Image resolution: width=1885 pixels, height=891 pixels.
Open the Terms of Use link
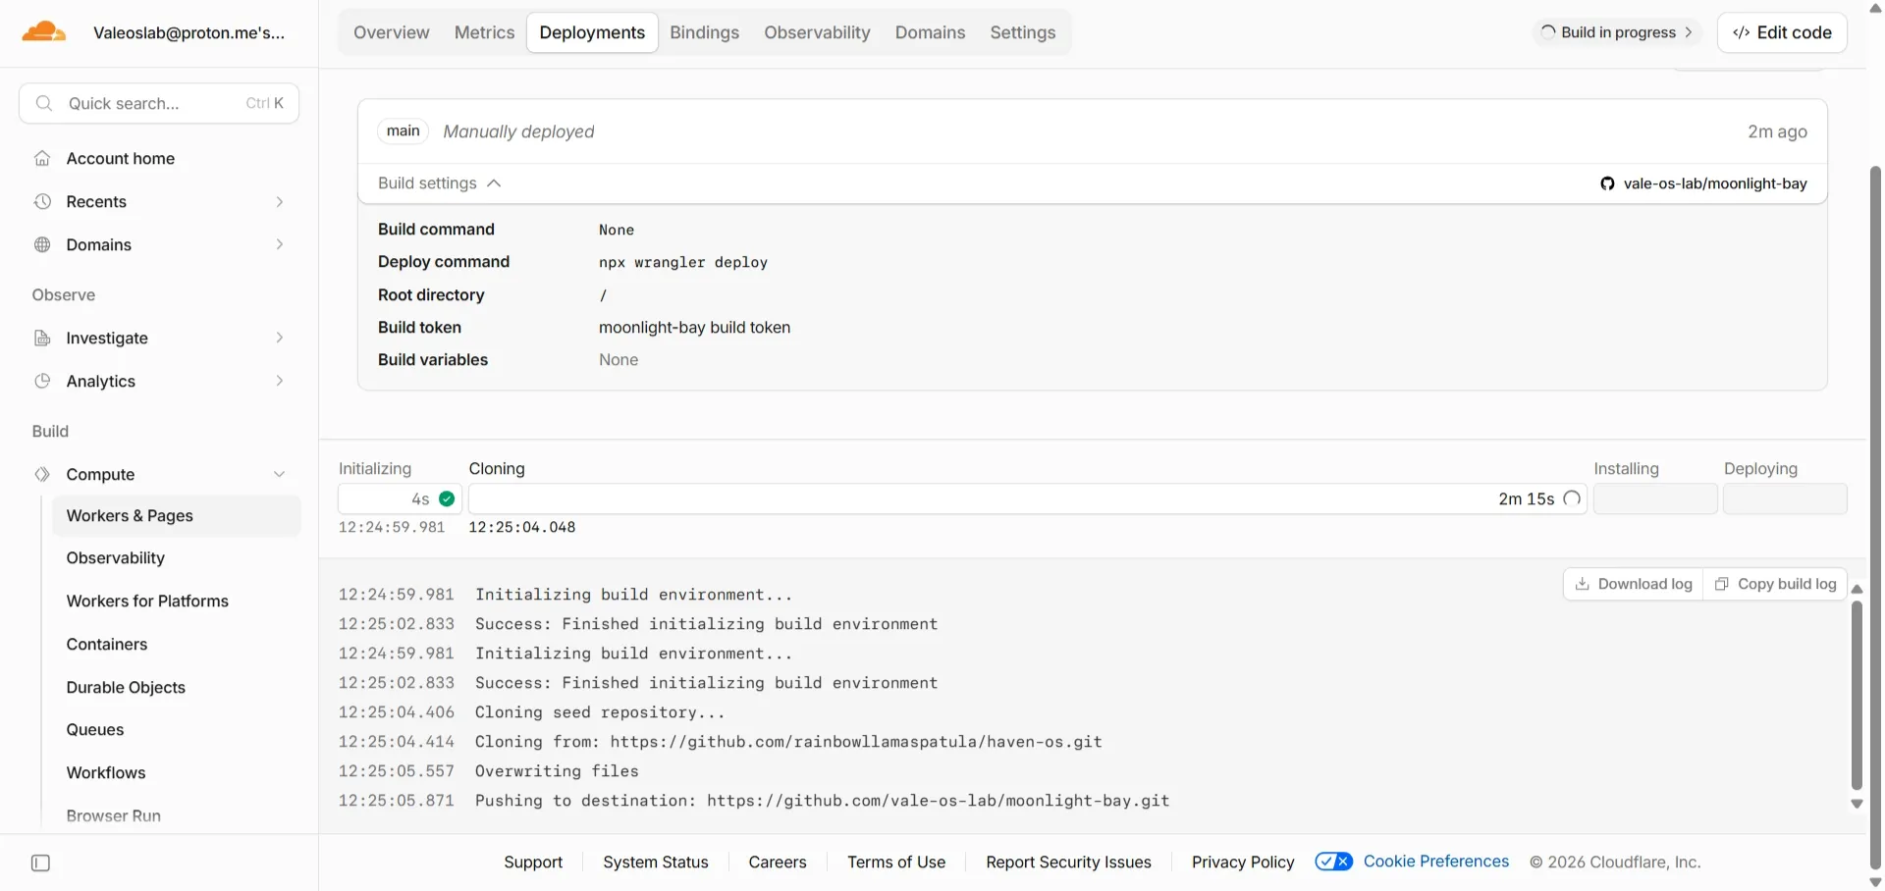pos(896,862)
